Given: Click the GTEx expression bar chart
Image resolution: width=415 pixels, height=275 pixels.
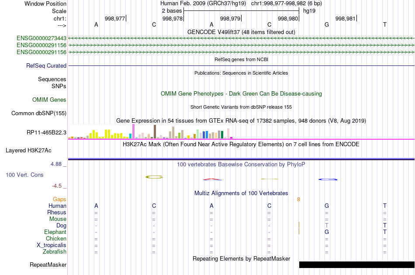Looking at the screenshot, I should click(x=150, y=131).
